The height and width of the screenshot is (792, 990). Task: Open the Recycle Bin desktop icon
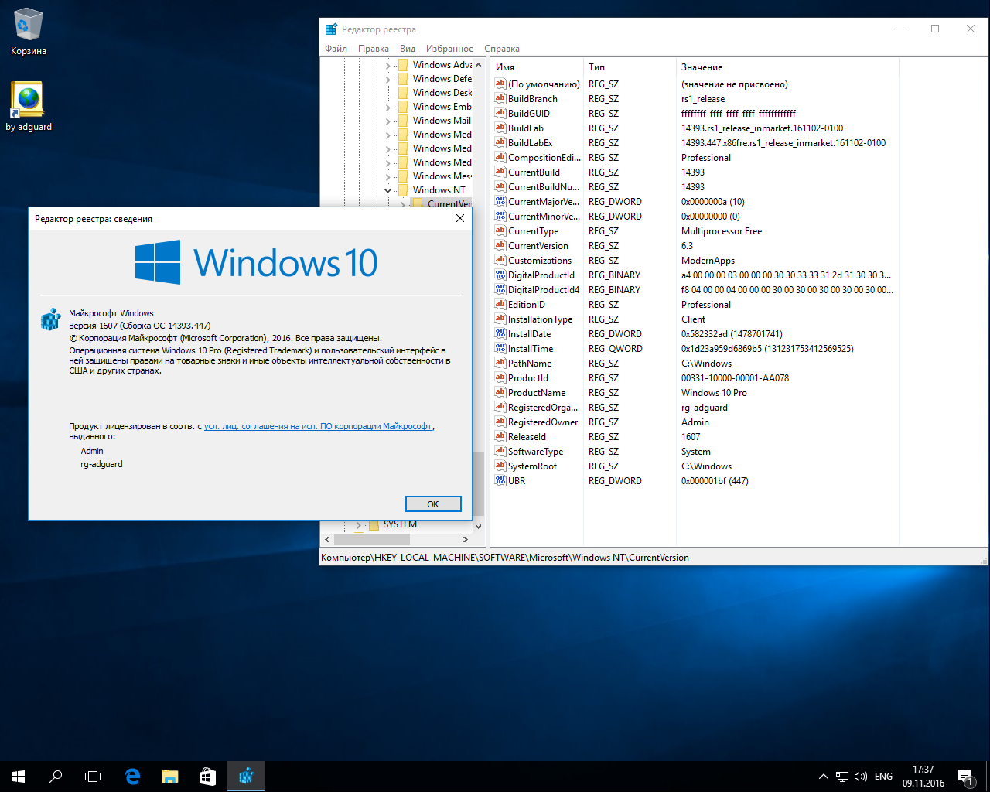pos(29,32)
